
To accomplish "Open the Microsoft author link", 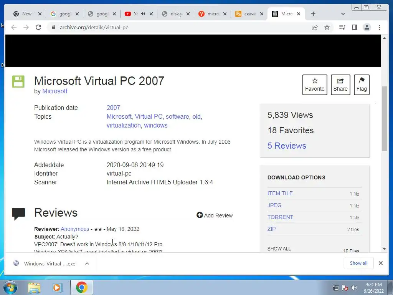I will (x=54, y=91).
